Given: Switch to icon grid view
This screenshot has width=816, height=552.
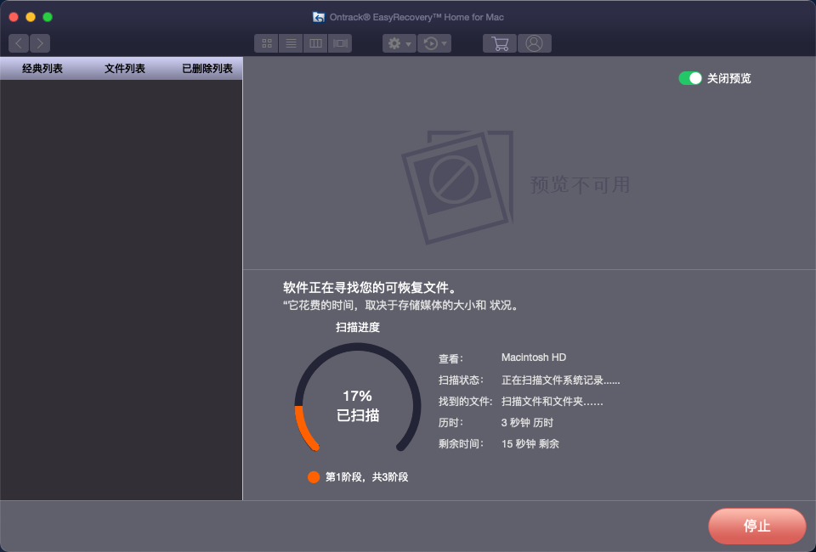Looking at the screenshot, I should tap(266, 43).
